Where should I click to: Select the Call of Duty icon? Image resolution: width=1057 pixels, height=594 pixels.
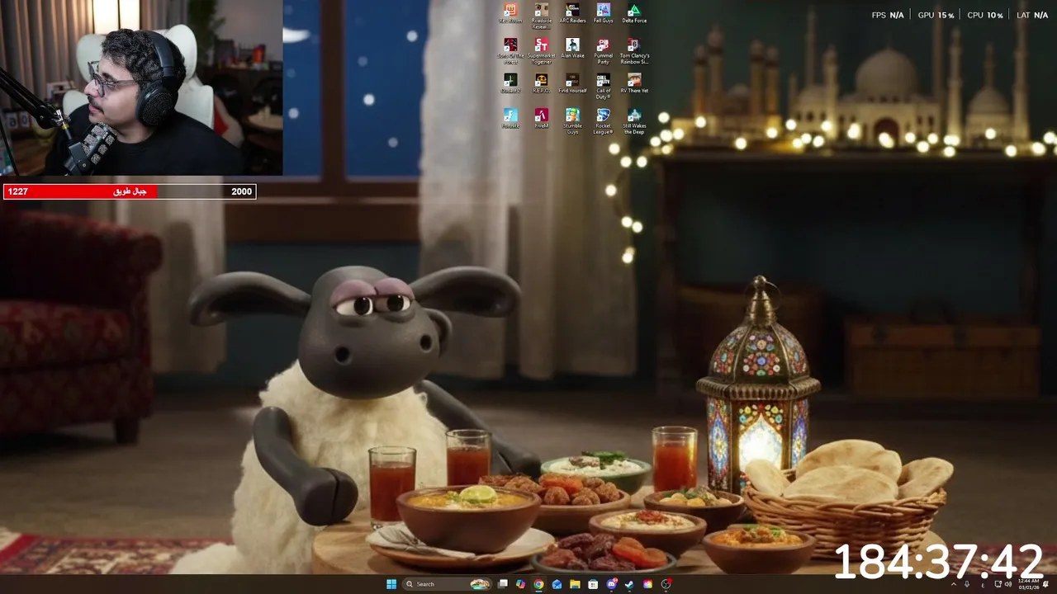[x=603, y=86]
